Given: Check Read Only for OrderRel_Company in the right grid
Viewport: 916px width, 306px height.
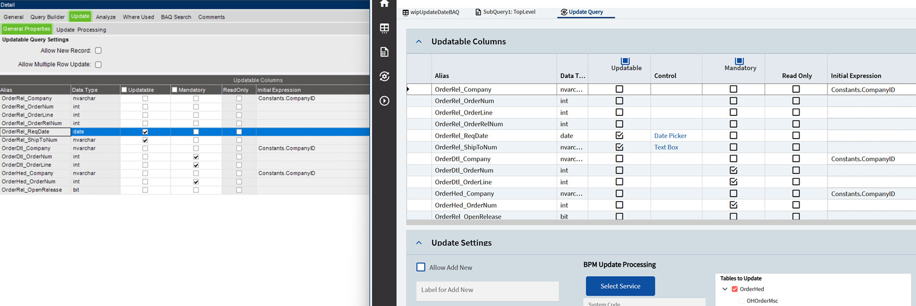Looking at the screenshot, I should point(796,89).
